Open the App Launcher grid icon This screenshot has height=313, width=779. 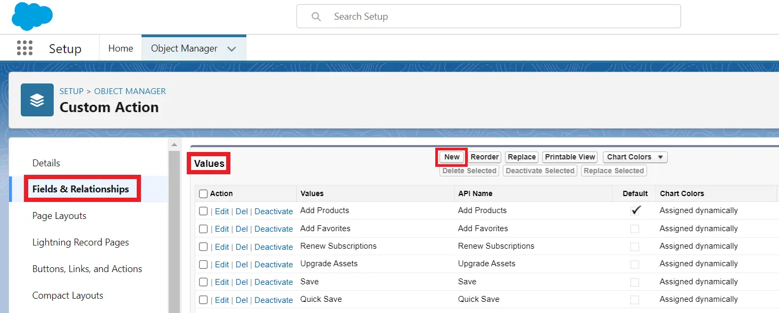coord(24,48)
